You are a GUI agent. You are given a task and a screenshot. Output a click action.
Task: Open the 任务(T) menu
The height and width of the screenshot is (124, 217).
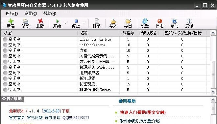pos(12,14)
